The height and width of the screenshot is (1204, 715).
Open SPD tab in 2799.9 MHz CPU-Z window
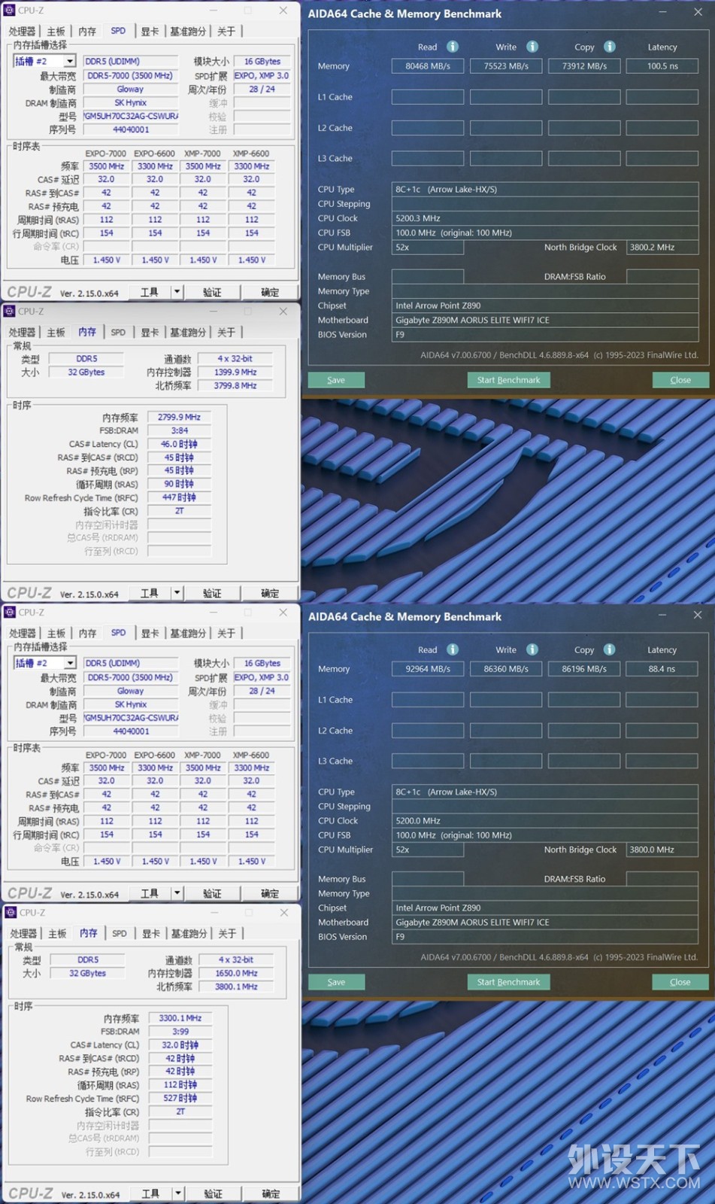pyautogui.click(x=118, y=332)
